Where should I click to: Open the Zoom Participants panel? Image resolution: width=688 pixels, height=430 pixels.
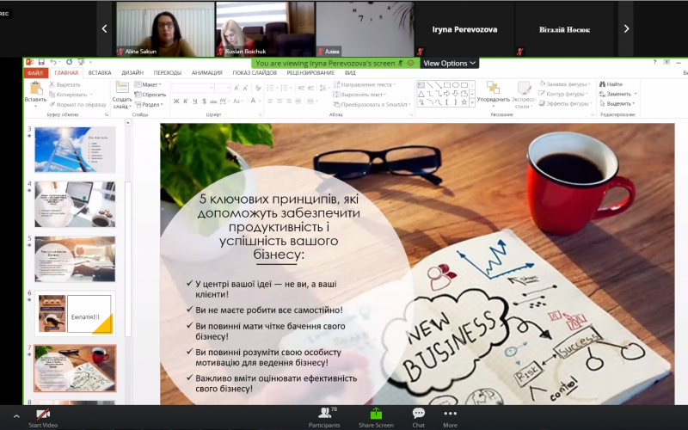[324, 417]
